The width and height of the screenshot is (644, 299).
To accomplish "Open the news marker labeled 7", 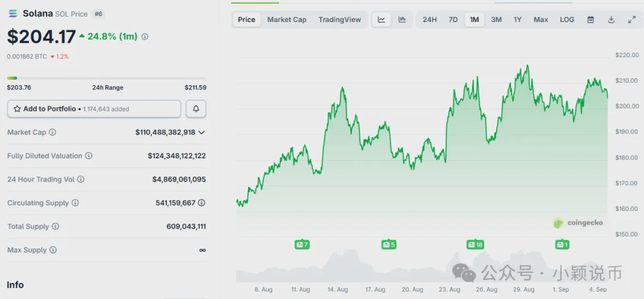I will pyautogui.click(x=302, y=245).
